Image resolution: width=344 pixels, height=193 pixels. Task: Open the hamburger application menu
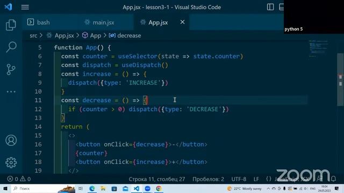click(x=25, y=7)
